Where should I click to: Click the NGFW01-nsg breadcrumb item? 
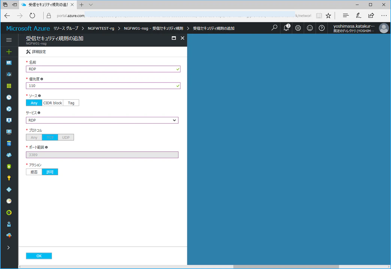point(154,28)
